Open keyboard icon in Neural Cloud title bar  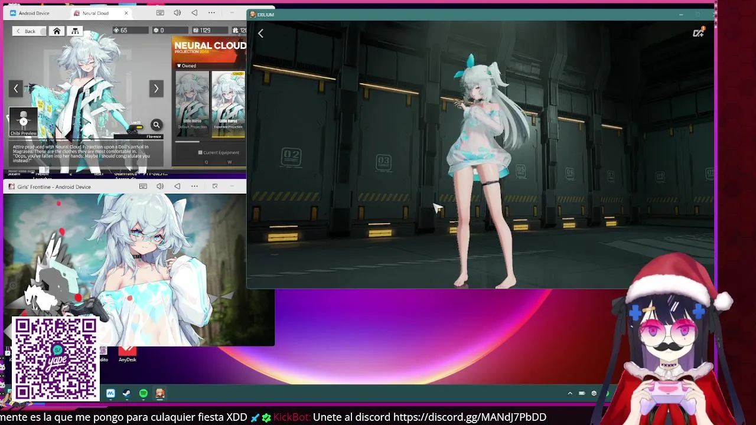coord(160,12)
